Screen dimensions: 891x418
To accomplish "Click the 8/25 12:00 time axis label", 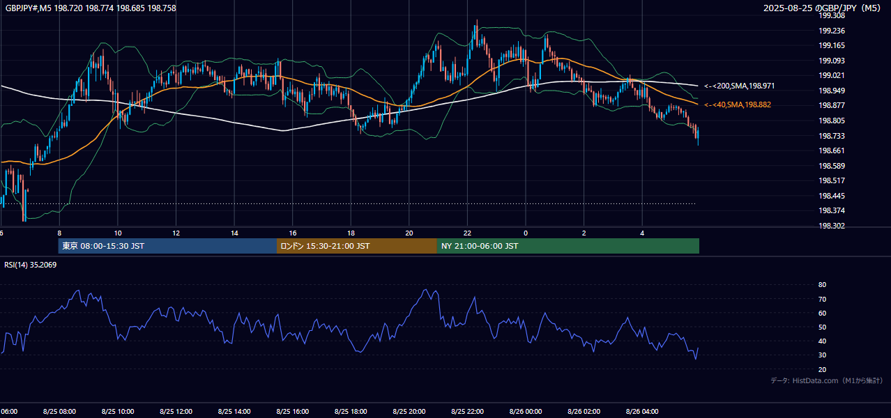I will (x=176, y=411).
